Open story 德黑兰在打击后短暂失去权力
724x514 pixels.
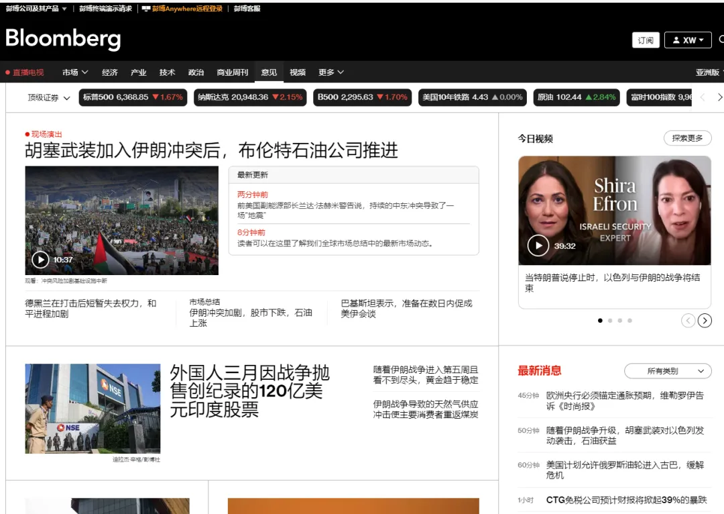[90, 308]
